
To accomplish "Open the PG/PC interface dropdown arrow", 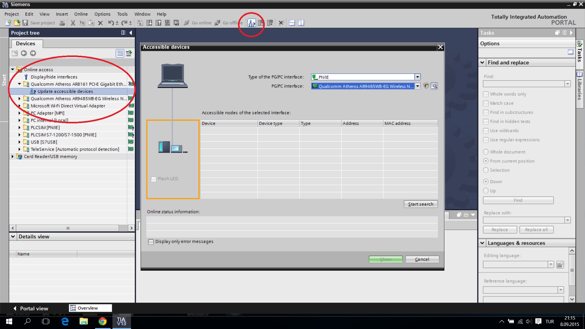I will click(417, 86).
